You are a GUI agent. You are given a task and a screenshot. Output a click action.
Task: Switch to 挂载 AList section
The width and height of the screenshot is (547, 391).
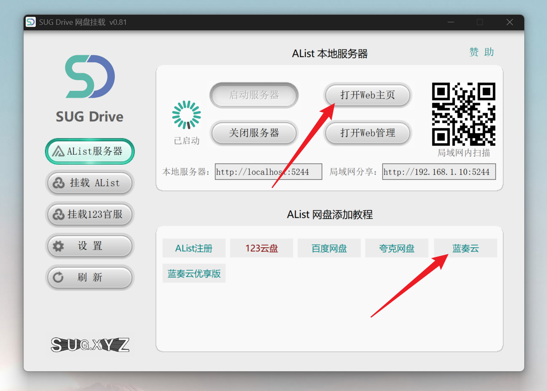click(90, 183)
